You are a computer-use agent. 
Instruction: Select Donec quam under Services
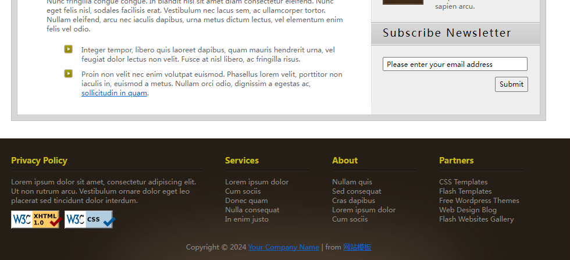246,201
